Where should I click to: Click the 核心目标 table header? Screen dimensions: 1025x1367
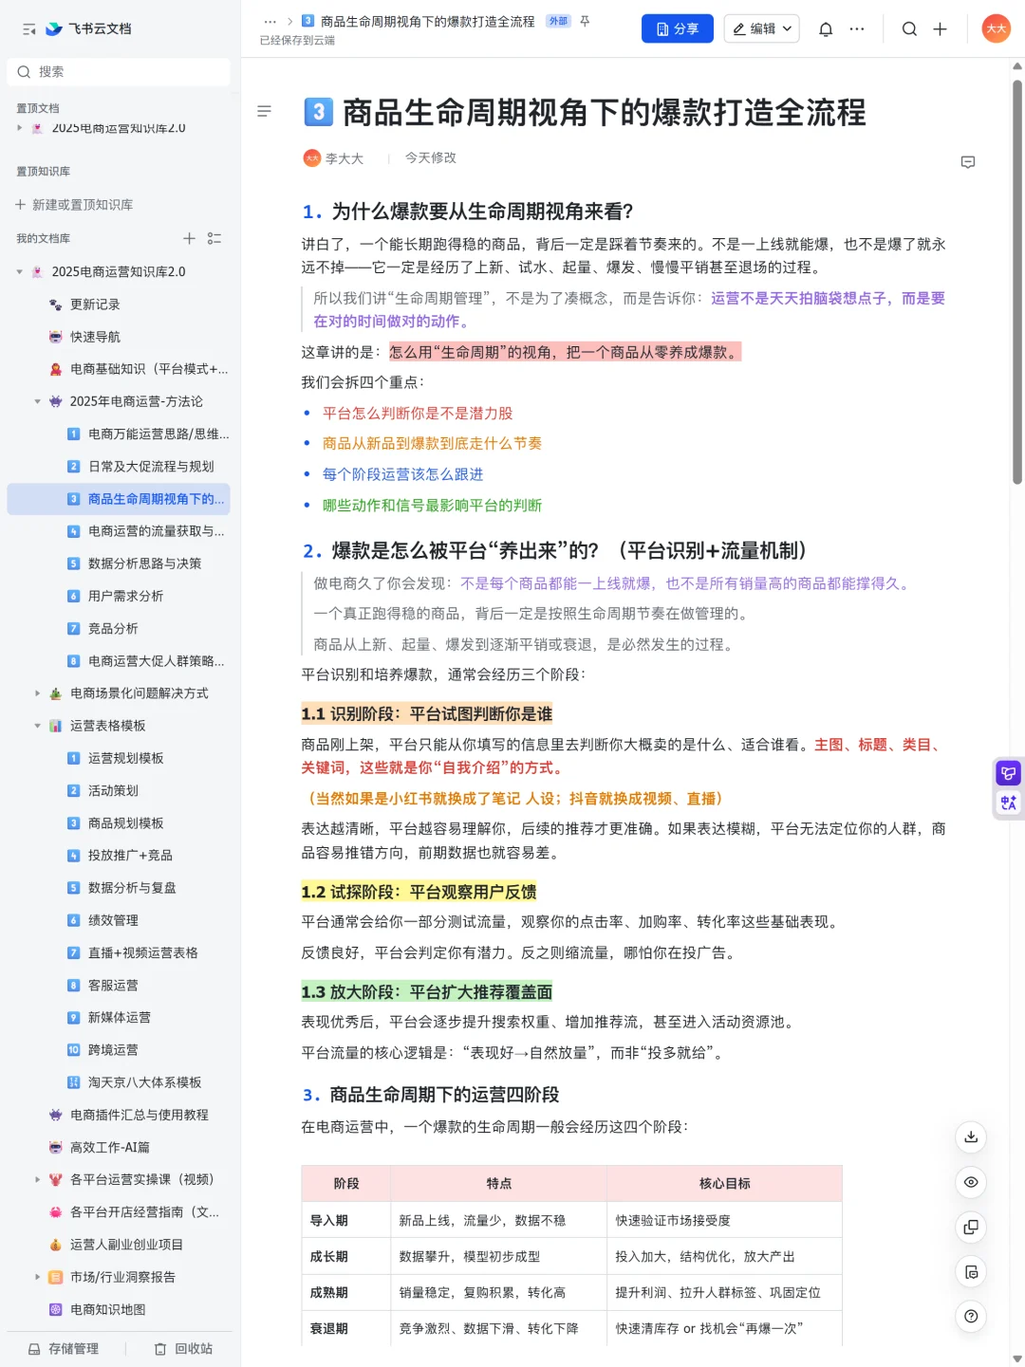click(724, 1184)
